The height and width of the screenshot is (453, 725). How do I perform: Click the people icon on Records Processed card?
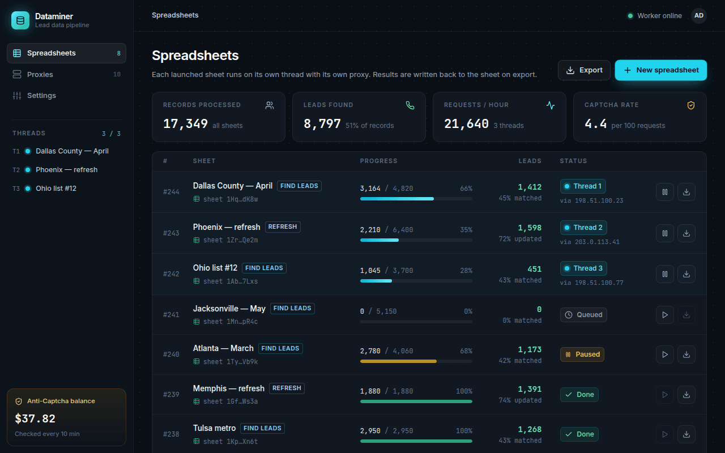[x=270, y=105]
